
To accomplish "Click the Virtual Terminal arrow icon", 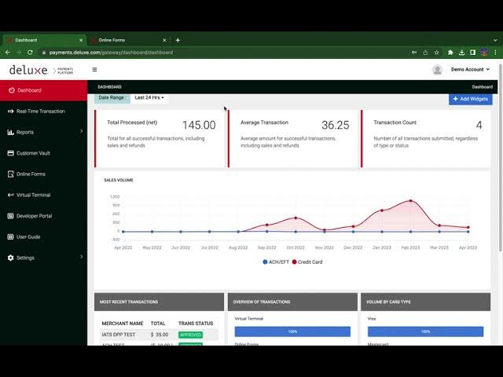I will coord(10,195).
